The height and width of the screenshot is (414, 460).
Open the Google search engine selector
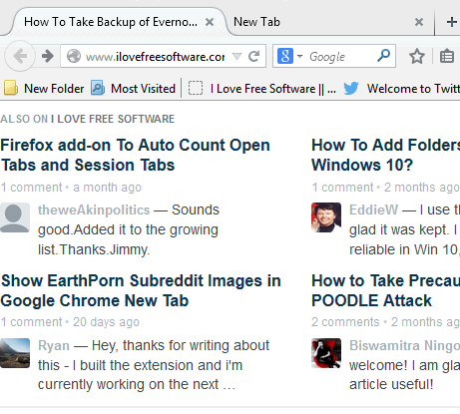pyautogui.click(x=289, y=56)
